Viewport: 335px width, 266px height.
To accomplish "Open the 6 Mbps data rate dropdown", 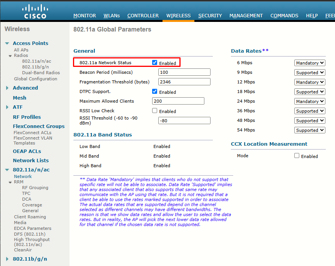I will coord(310,63).
